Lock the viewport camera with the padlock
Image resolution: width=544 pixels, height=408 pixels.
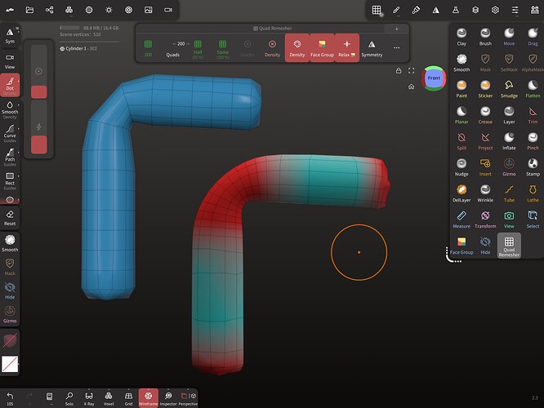click(x=399, y=71)
